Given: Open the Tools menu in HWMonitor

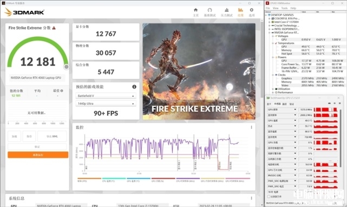Looking at the screenshot, I should tap(284, 8).
